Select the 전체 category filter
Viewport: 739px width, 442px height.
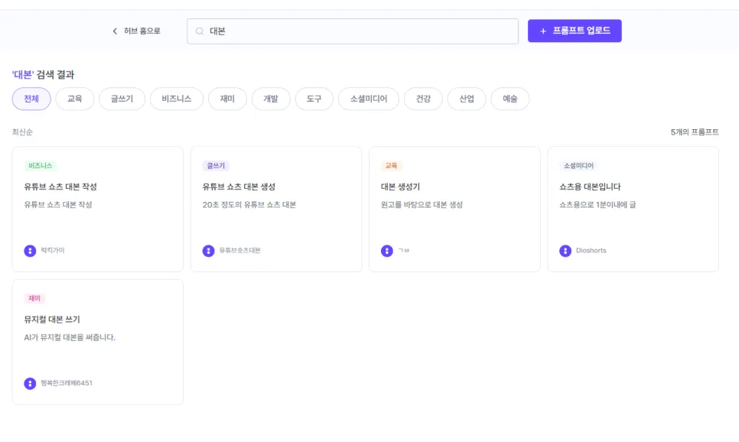(31, 99)
